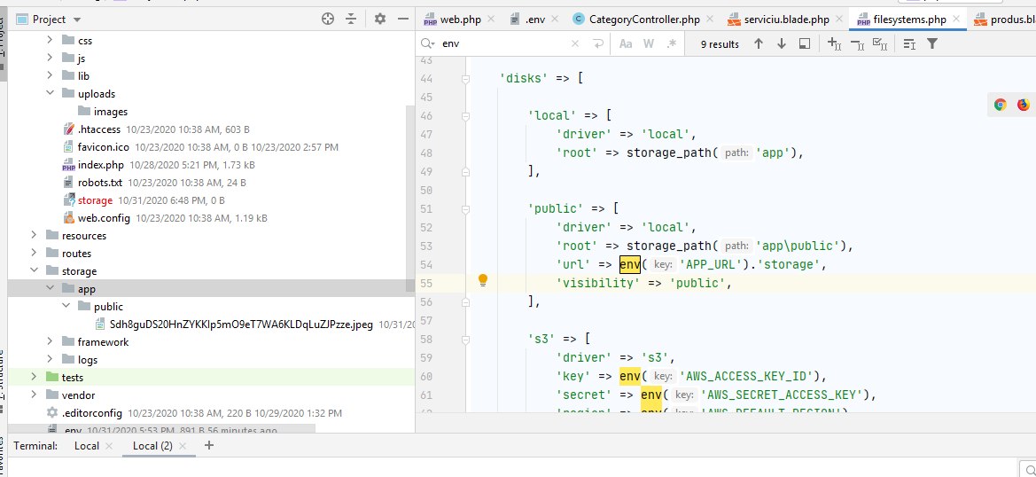Open file in Chrome browser icon

click(x=1001, y=105)
